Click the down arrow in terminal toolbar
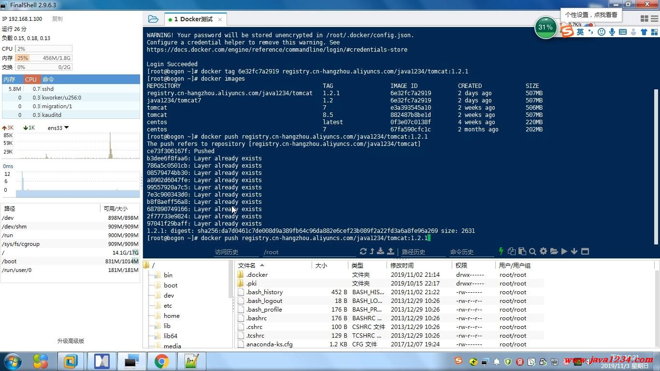The image size is (660, 371). (574, 251)
